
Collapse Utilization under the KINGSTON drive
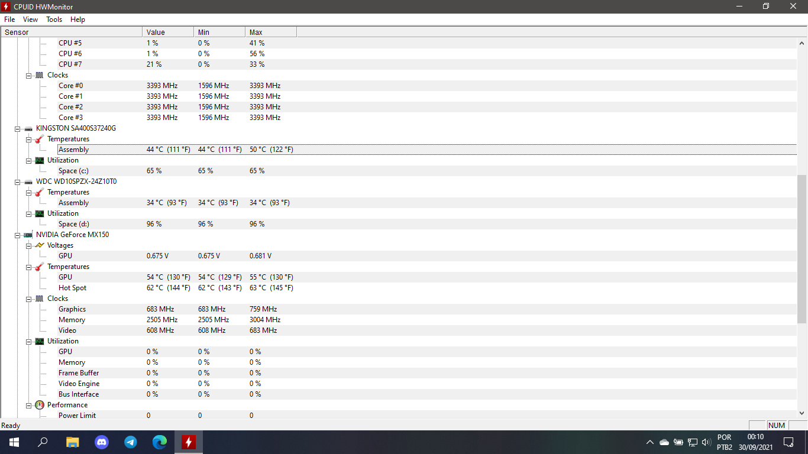click(x=28, y=160)
